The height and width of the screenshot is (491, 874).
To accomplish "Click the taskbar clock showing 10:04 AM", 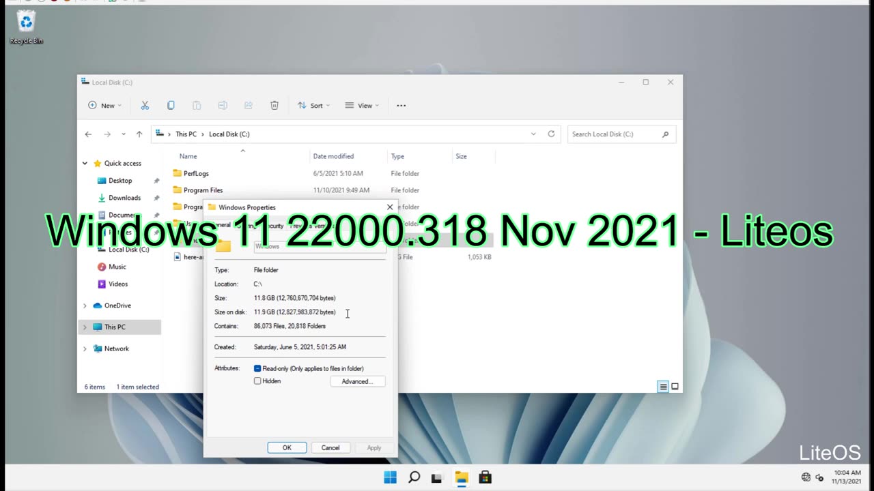I will [x=847, y=477].
